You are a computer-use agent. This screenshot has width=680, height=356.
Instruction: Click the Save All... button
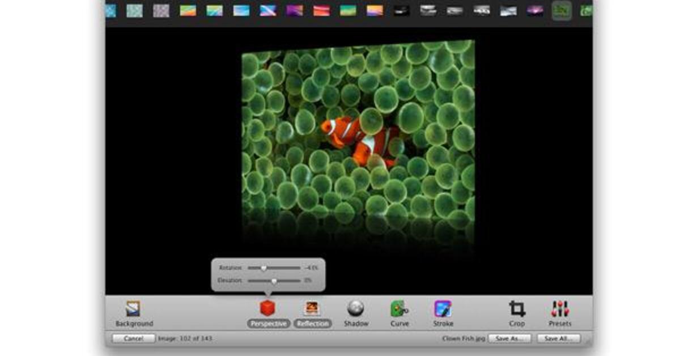coord(559,339)
